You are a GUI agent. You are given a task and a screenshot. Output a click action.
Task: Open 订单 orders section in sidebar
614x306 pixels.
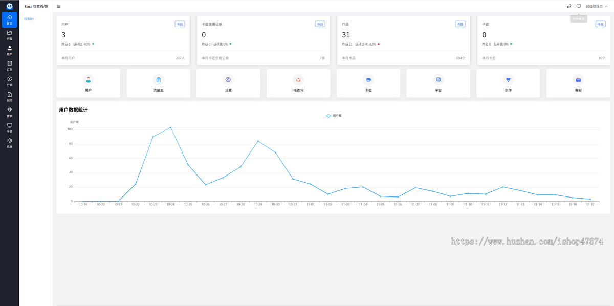tap(9, 66)
